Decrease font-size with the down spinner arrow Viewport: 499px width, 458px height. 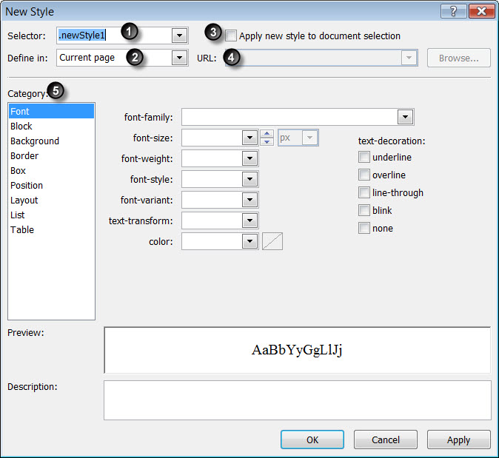point(267,141)
